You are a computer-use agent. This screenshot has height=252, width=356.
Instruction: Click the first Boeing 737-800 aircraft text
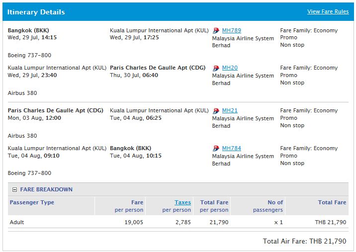point(29,55)
